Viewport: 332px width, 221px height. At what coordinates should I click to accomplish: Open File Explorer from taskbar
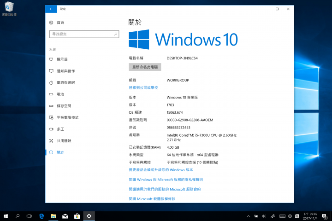(53, 216)
